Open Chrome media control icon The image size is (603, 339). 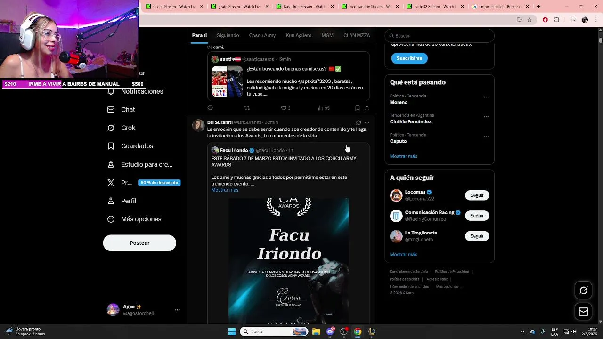tap(573, 20)
